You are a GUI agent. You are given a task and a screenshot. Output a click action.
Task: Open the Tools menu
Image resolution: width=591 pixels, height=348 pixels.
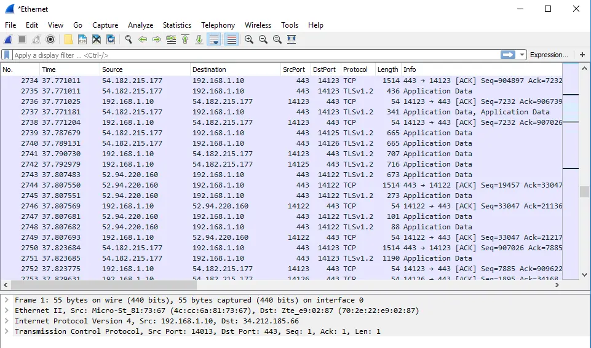click(x=290, y=25)
